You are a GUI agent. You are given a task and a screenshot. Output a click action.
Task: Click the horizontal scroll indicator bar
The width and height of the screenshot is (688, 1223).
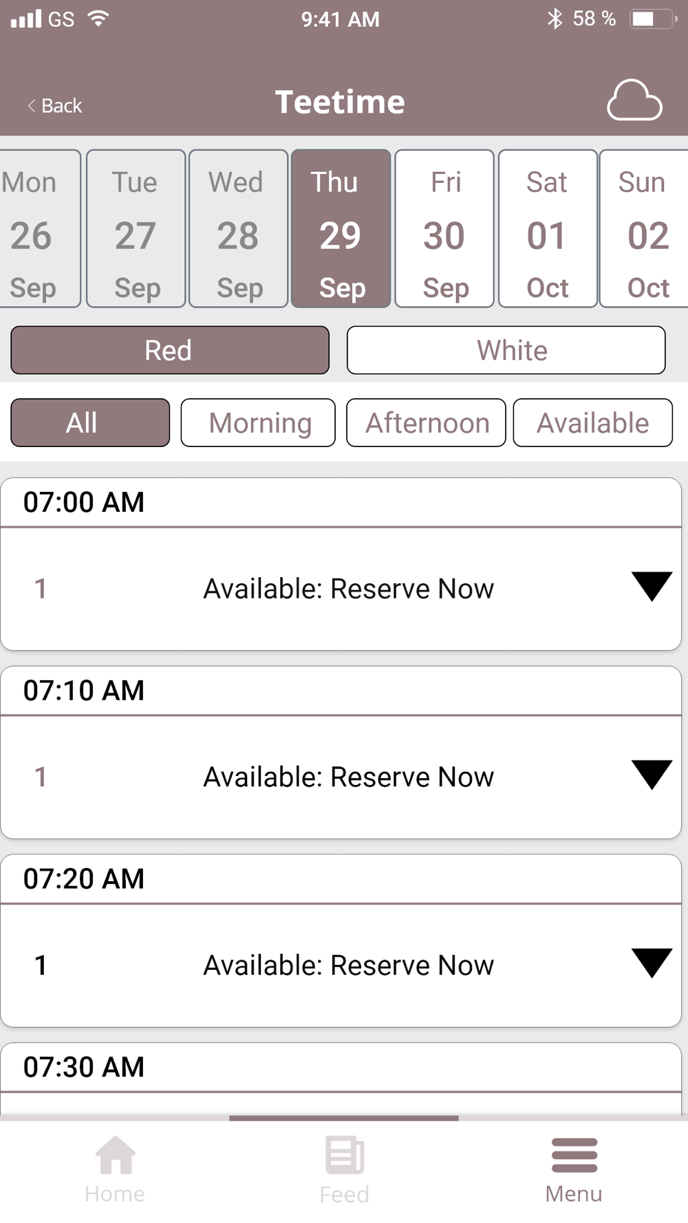click(344, 1118)
